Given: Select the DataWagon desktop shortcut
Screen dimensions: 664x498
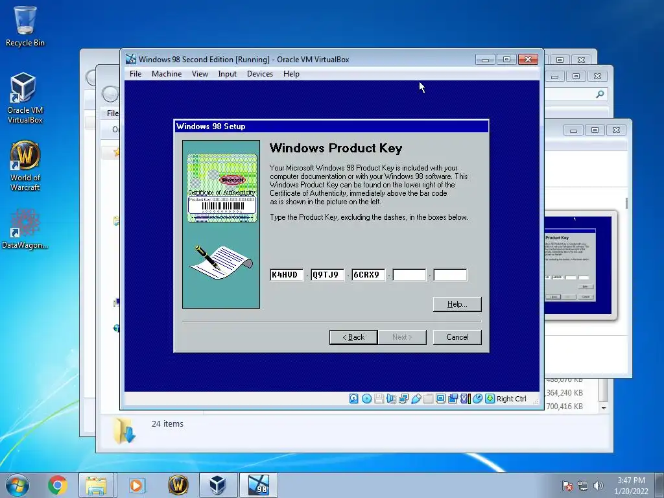Looking at the screenshot, I should (x=25, y=229).
